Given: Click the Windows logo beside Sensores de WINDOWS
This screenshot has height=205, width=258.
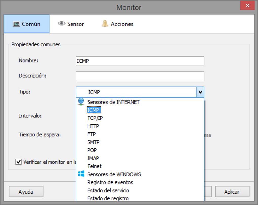Looking at the screenshot, I should click(81, 174).
